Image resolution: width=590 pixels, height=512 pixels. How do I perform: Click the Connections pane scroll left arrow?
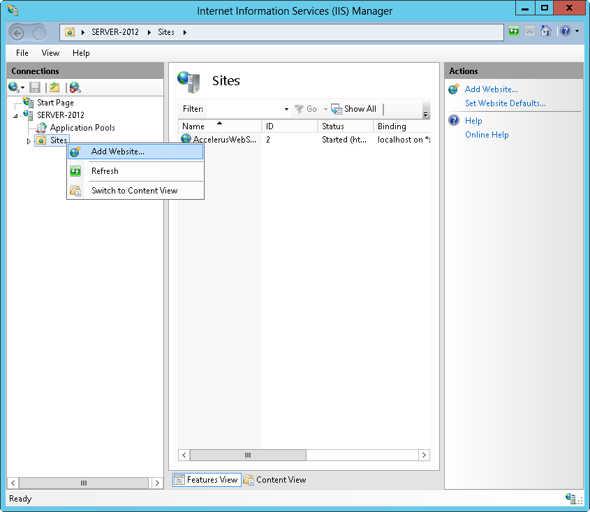coord(13,483)
